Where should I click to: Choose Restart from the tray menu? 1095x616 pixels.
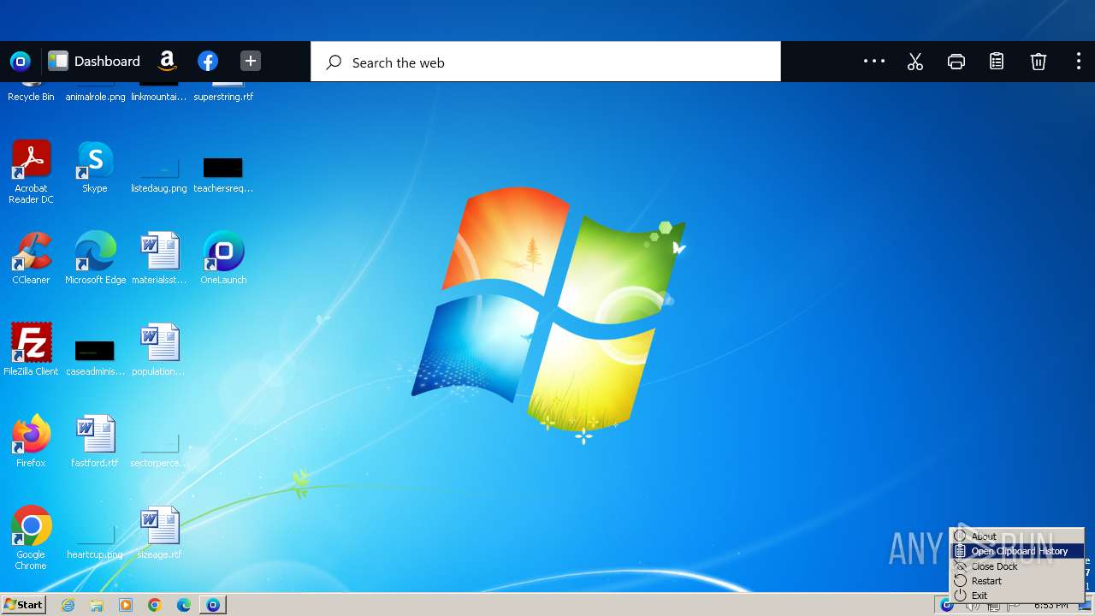(1017, 581)
